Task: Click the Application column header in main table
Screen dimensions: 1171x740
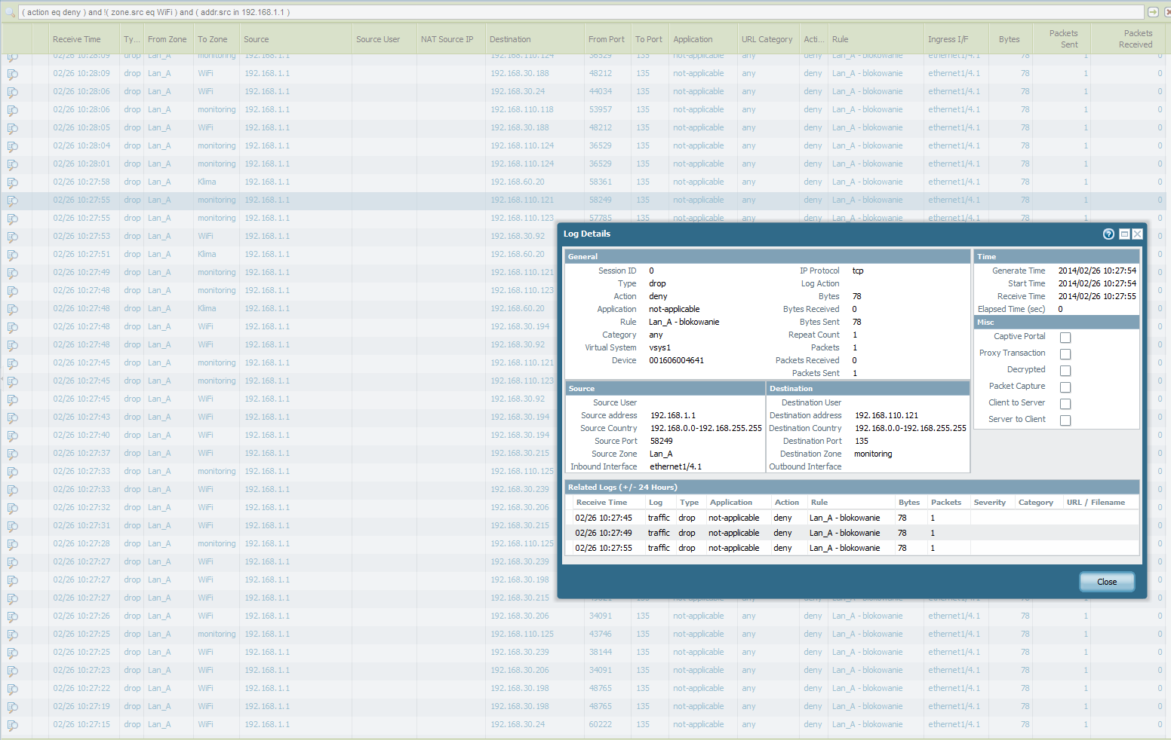Action: 693,39
